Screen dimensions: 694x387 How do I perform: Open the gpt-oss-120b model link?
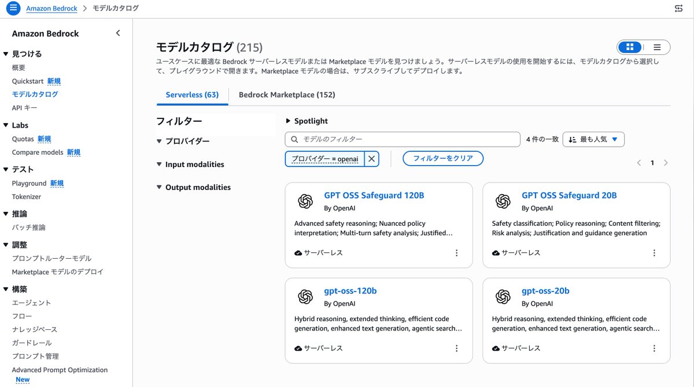coord(350,291)
